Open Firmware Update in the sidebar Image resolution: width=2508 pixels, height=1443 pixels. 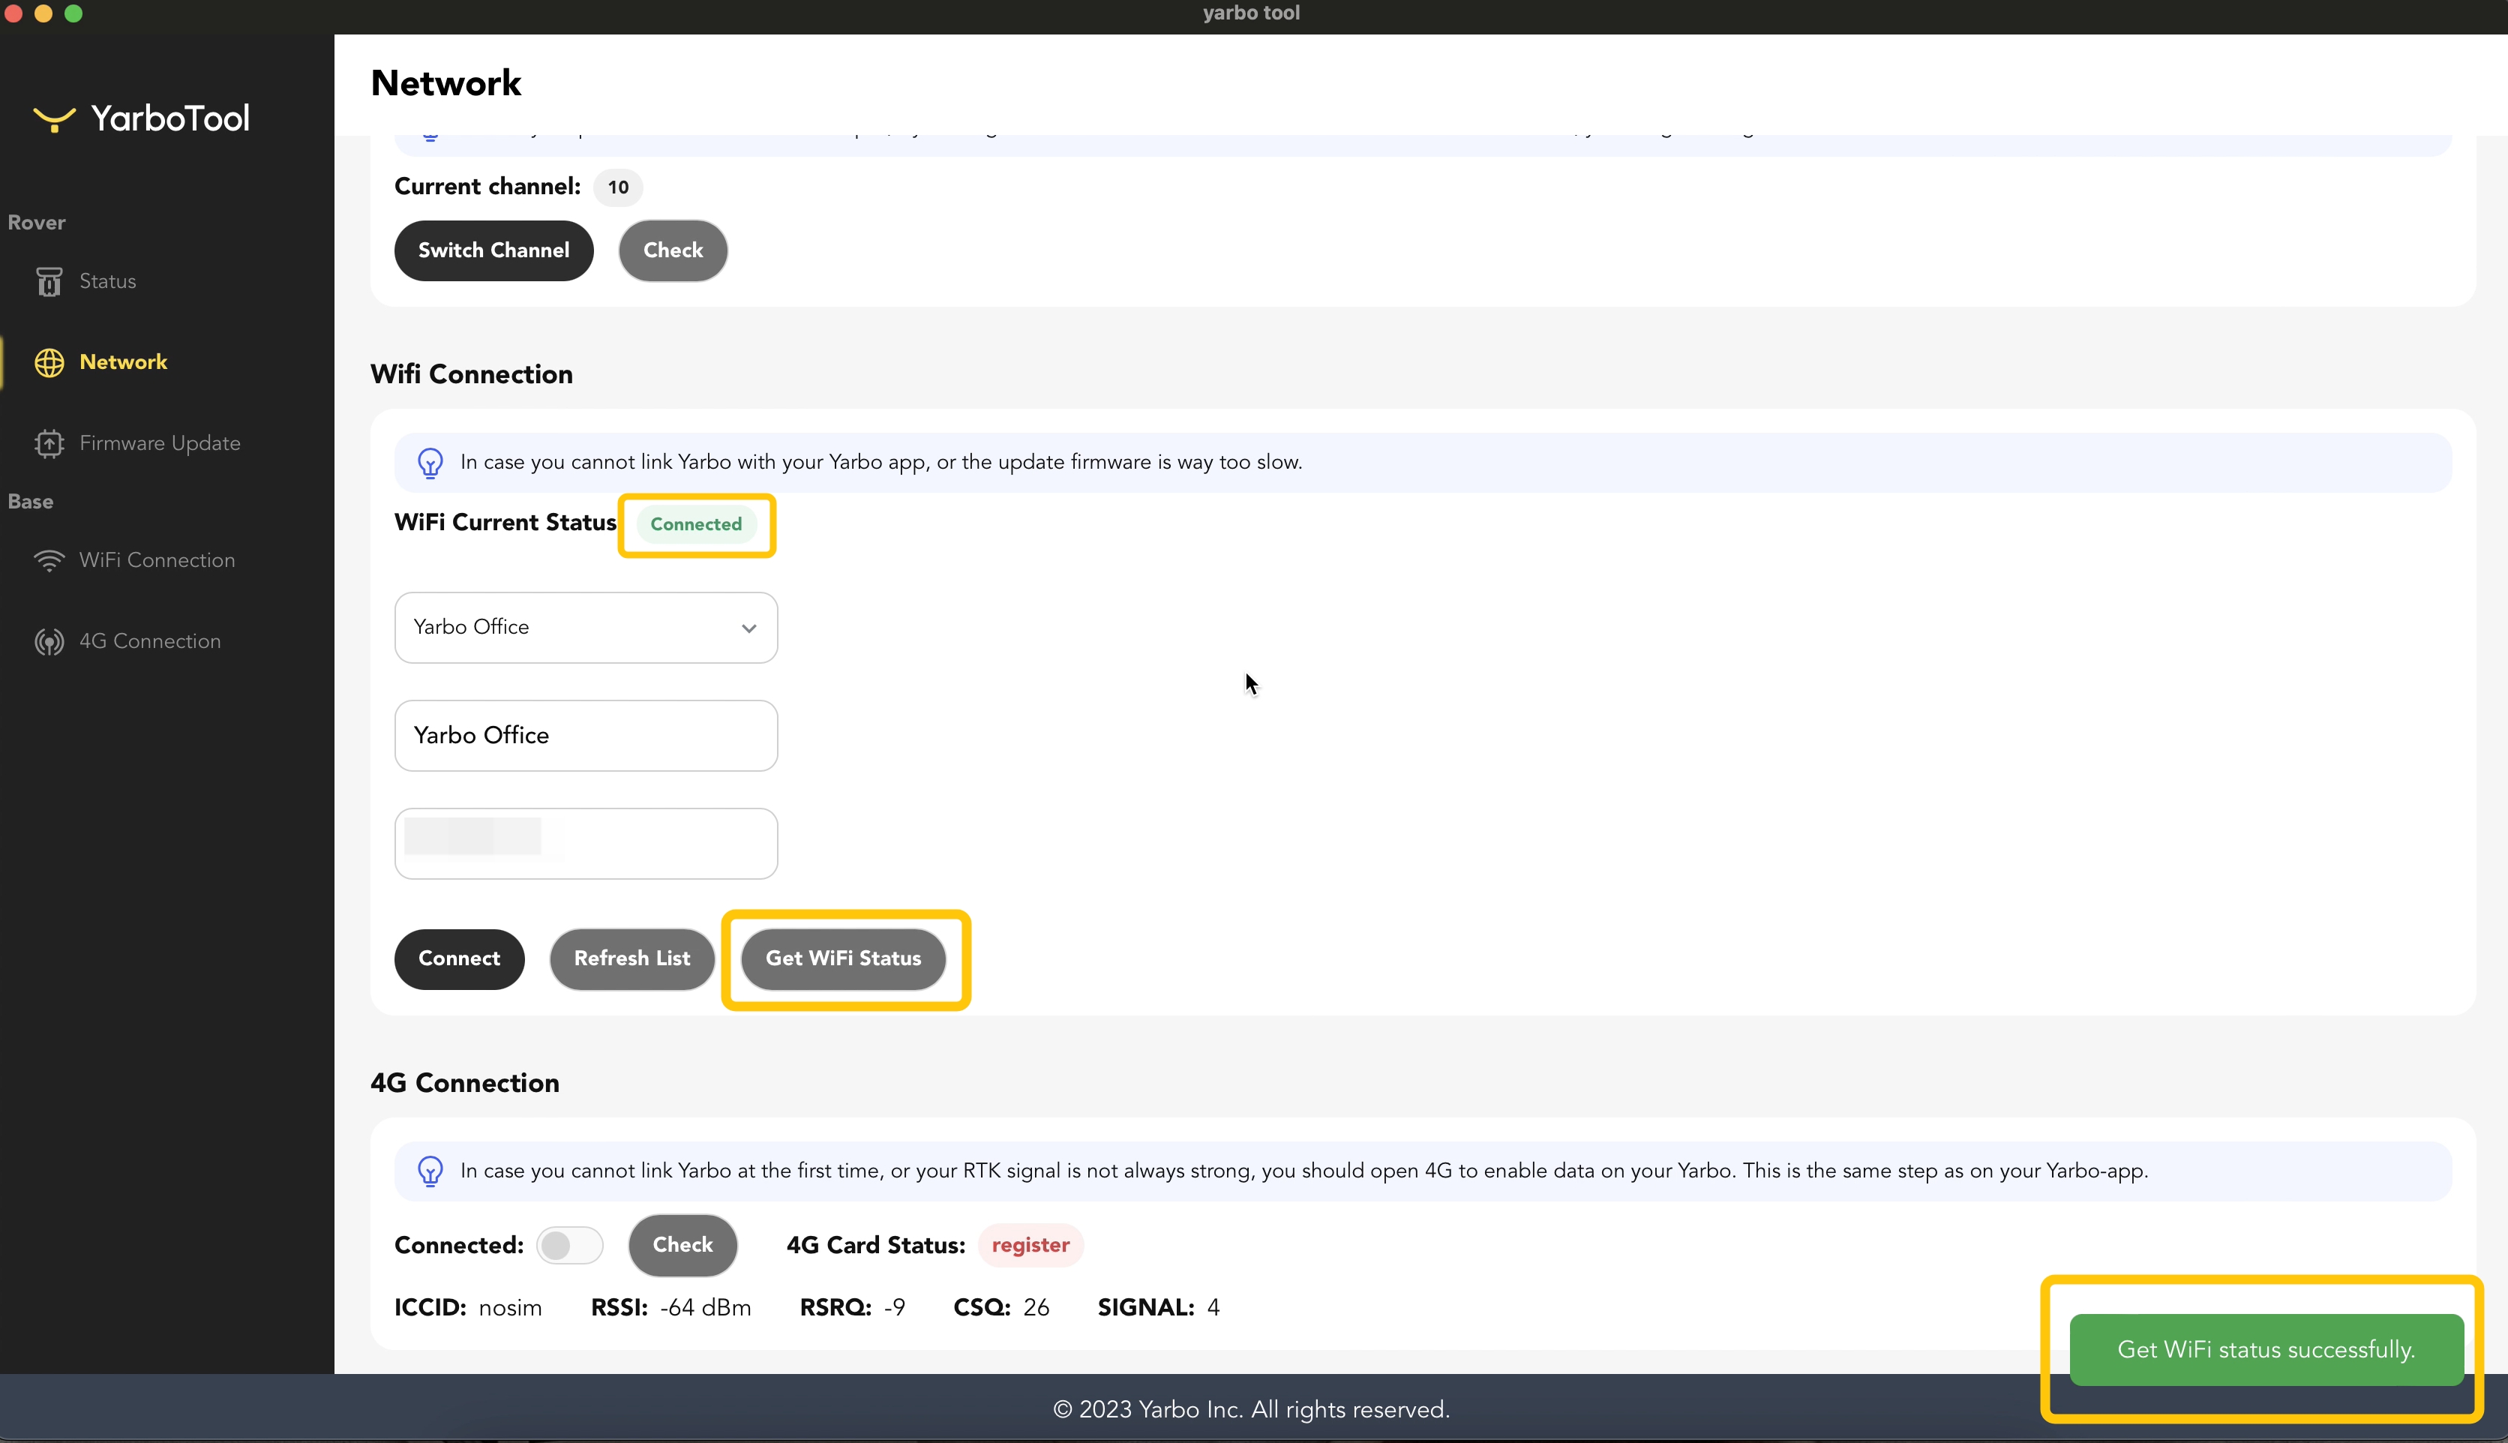click(158, 443)
